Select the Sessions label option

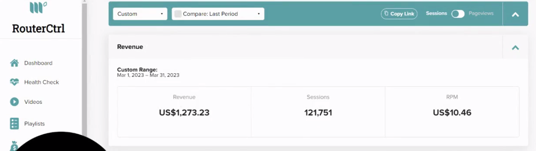coord(437,13)
